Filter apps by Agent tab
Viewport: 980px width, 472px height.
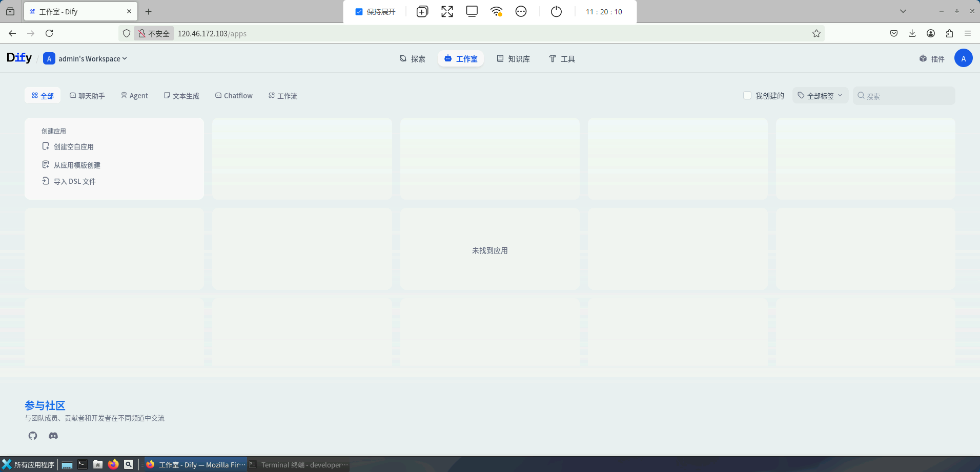pyautogui.click(x=134, y=96)
